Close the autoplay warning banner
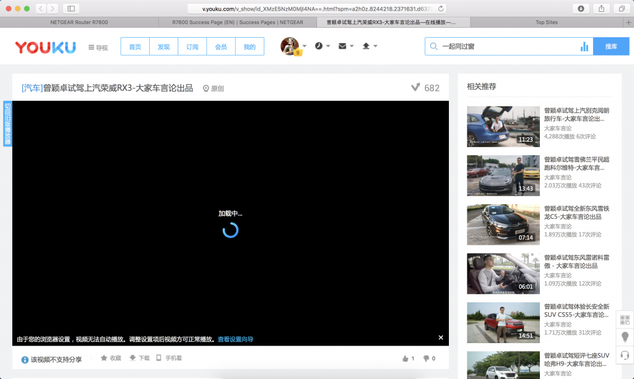634x379 pixels. 441,338
